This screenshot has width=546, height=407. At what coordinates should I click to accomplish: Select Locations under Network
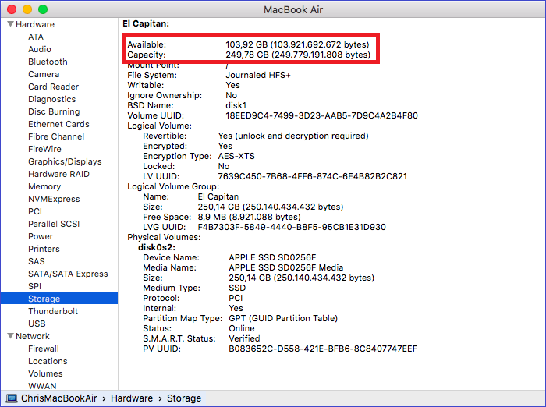[x=48, y=362]
